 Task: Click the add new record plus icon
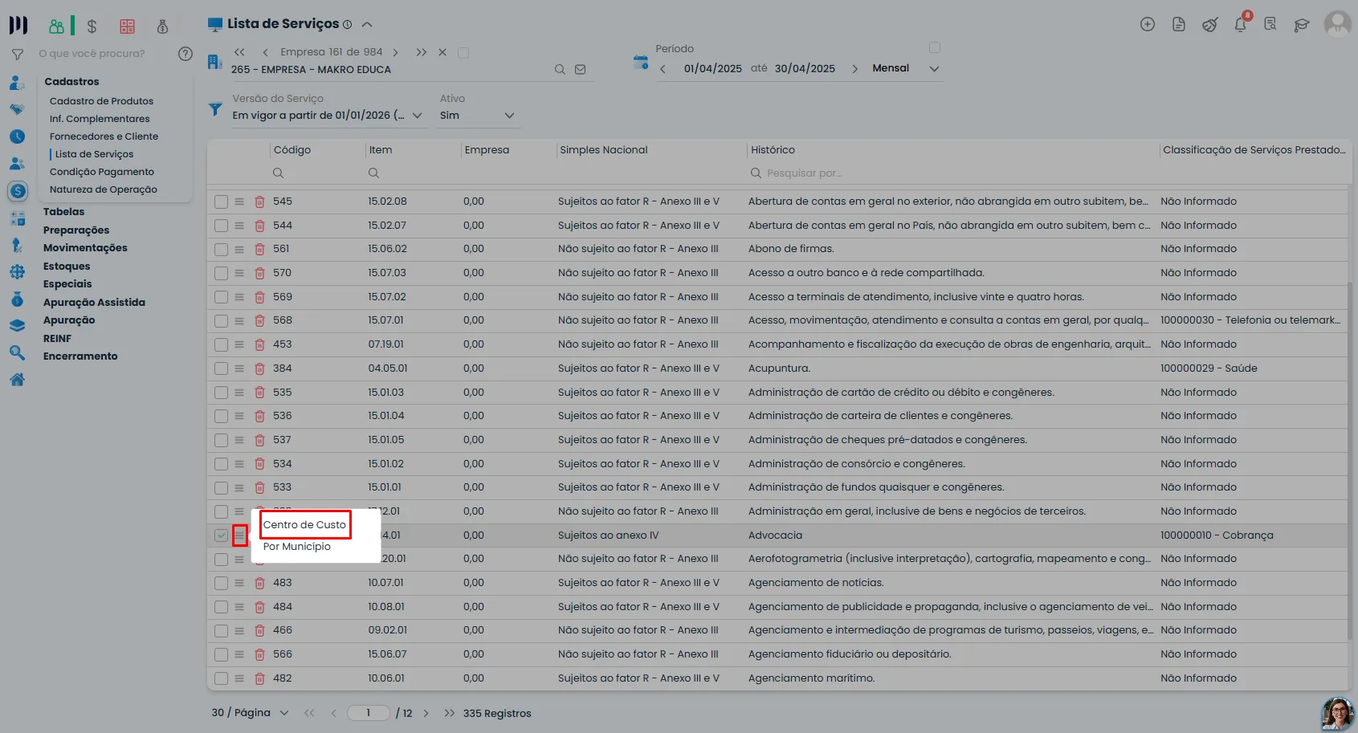[1148, 24]
